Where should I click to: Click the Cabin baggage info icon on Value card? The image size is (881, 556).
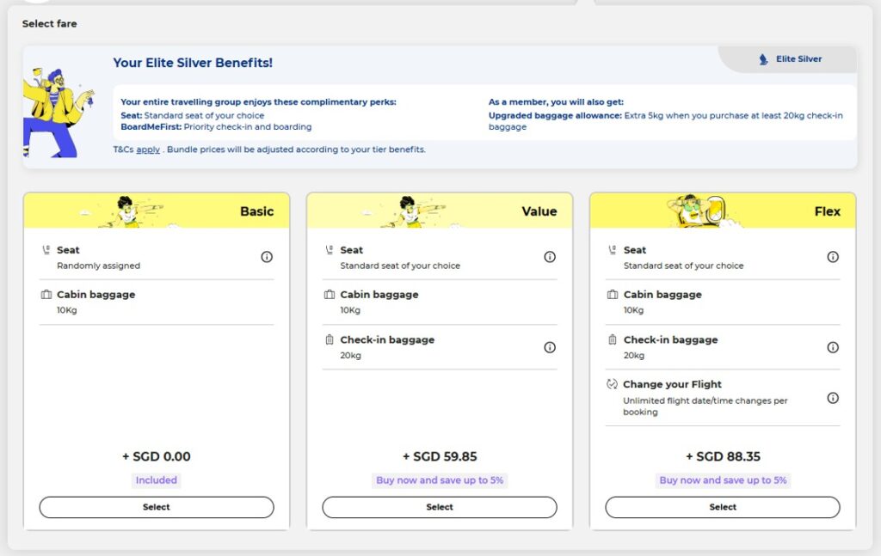(x=550, y=302)
